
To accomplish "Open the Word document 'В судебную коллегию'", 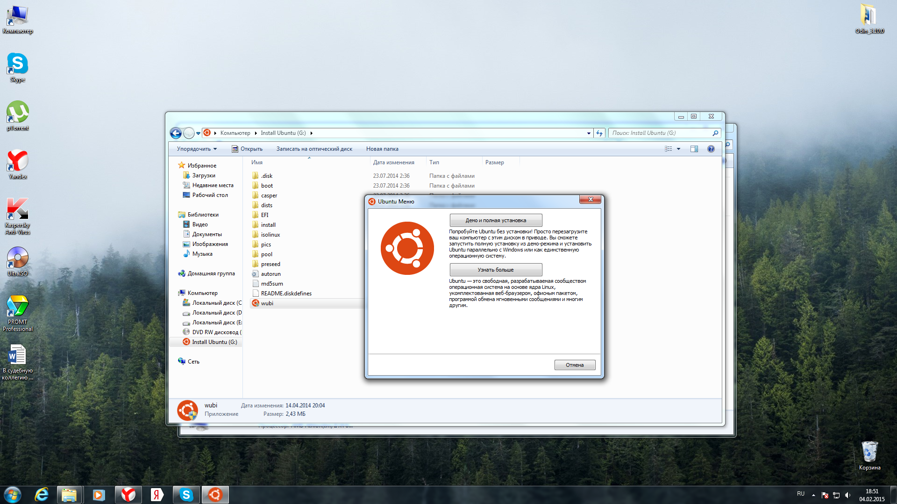I will point(17,362).
